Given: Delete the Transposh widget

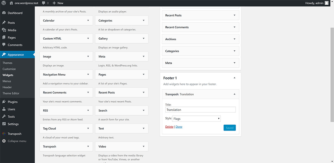Looking at the screenshot, I should pos(169,127).
